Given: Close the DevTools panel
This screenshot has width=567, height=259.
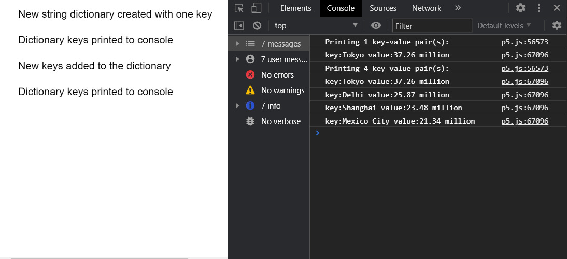Looking at the screenshot, I should [x=557, y=8].
